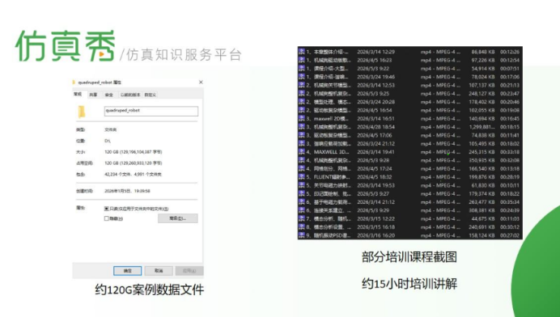The width and height of the screenshot is (560, 317).
Task: Click the 00:17:06 duration cell
Action: click(510, 77)
